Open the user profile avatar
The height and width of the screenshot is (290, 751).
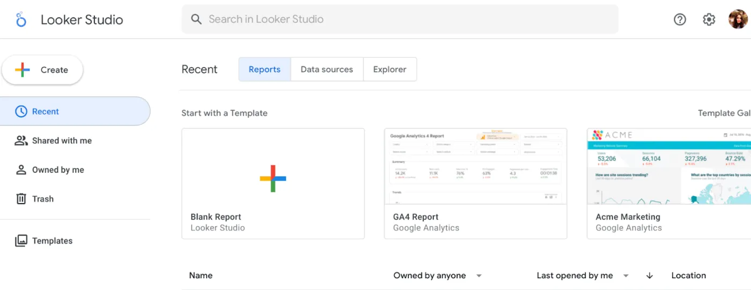[x=738, y=19]
